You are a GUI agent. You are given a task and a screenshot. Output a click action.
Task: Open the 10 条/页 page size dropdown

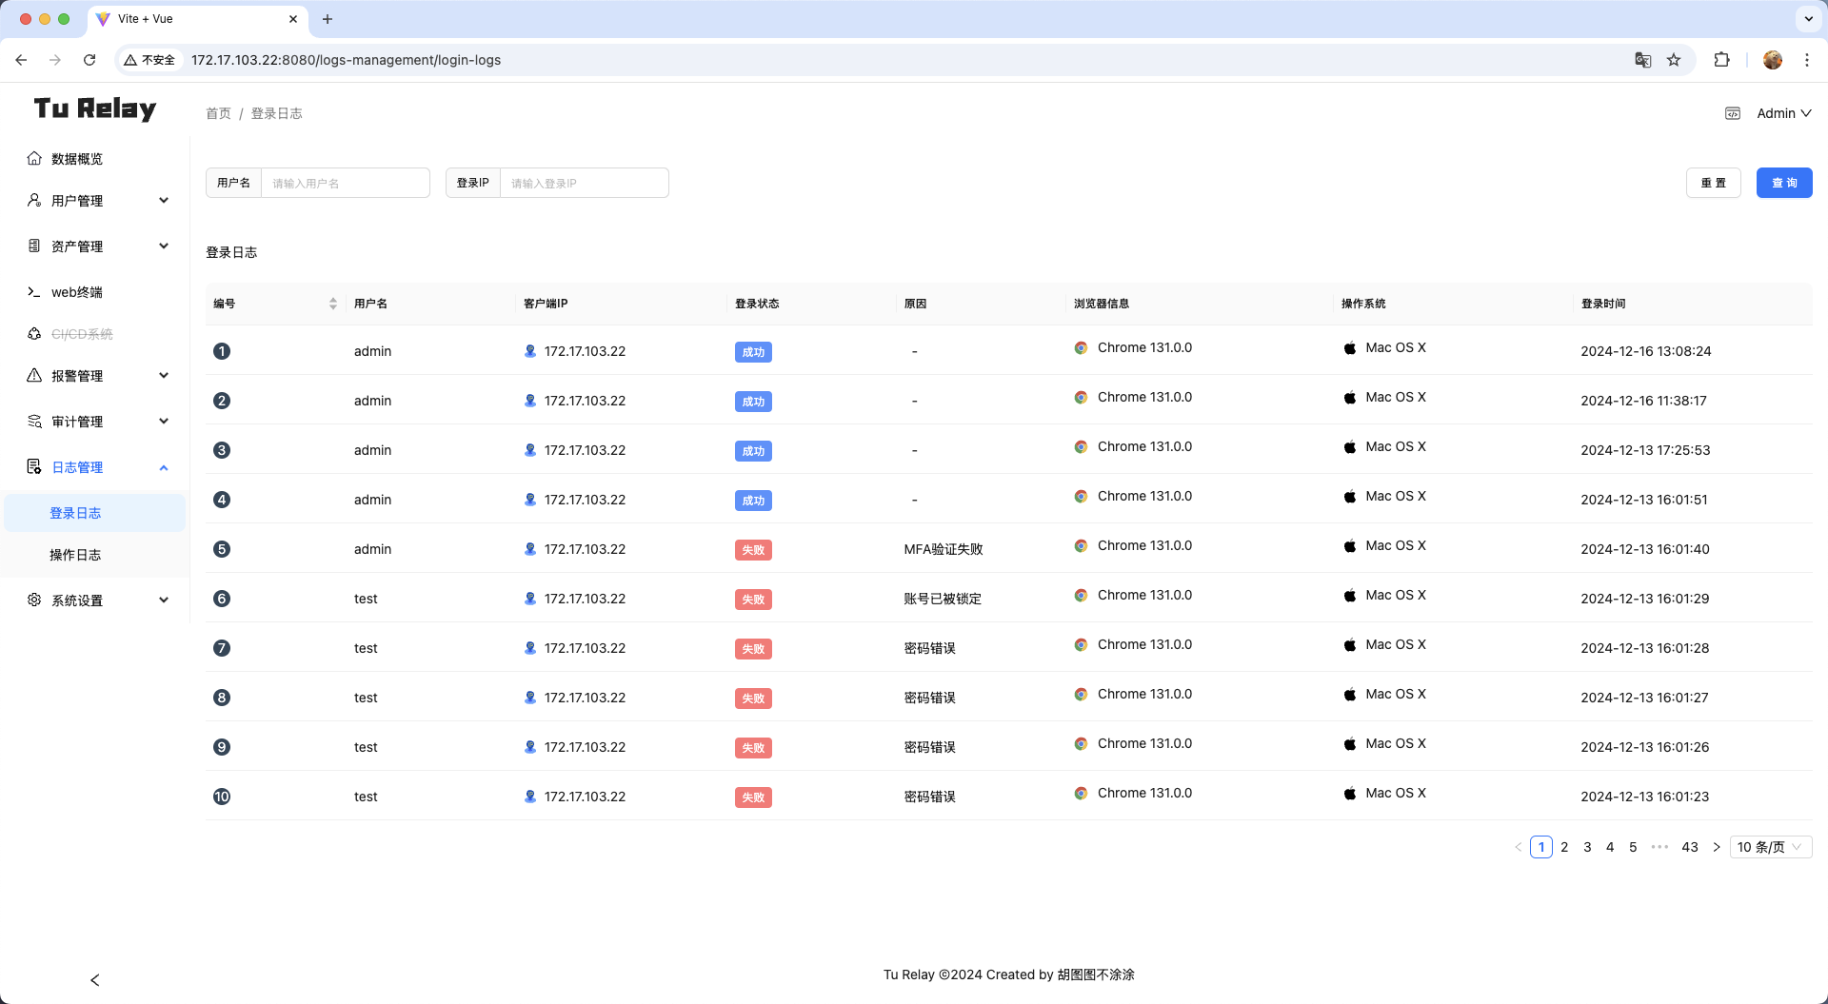1770,847
